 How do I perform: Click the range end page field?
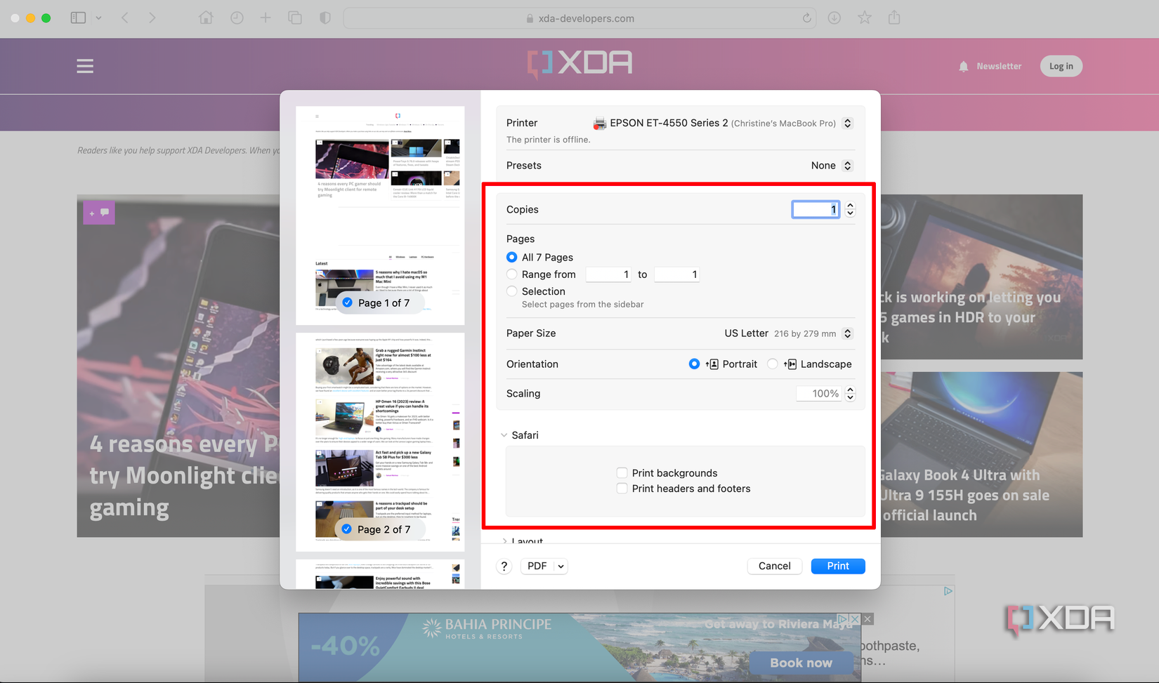tap(676, 274)
